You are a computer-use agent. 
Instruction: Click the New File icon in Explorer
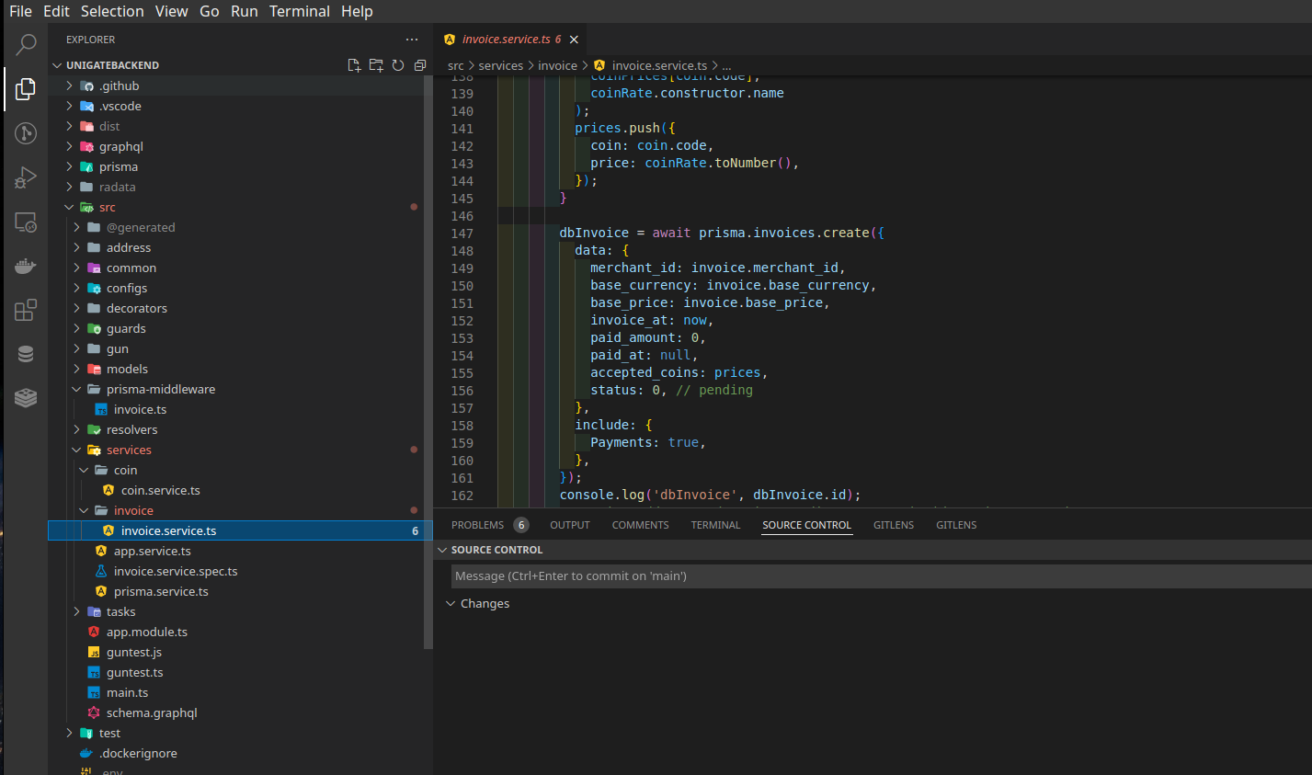pyautogui.click(x=354, y=65)
